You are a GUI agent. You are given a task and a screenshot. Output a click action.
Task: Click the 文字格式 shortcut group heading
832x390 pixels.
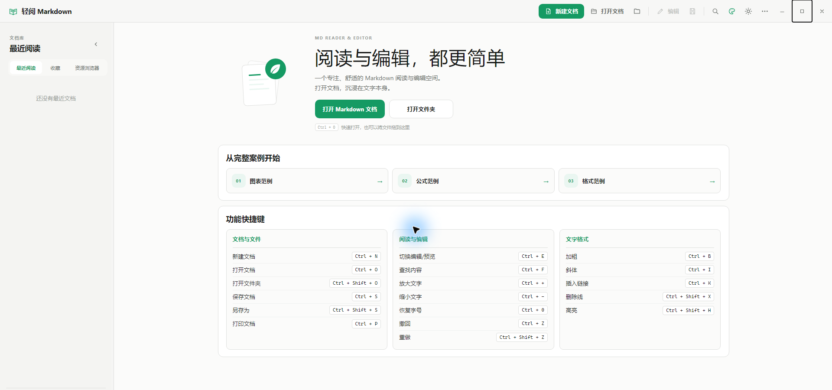pos(577,239)
